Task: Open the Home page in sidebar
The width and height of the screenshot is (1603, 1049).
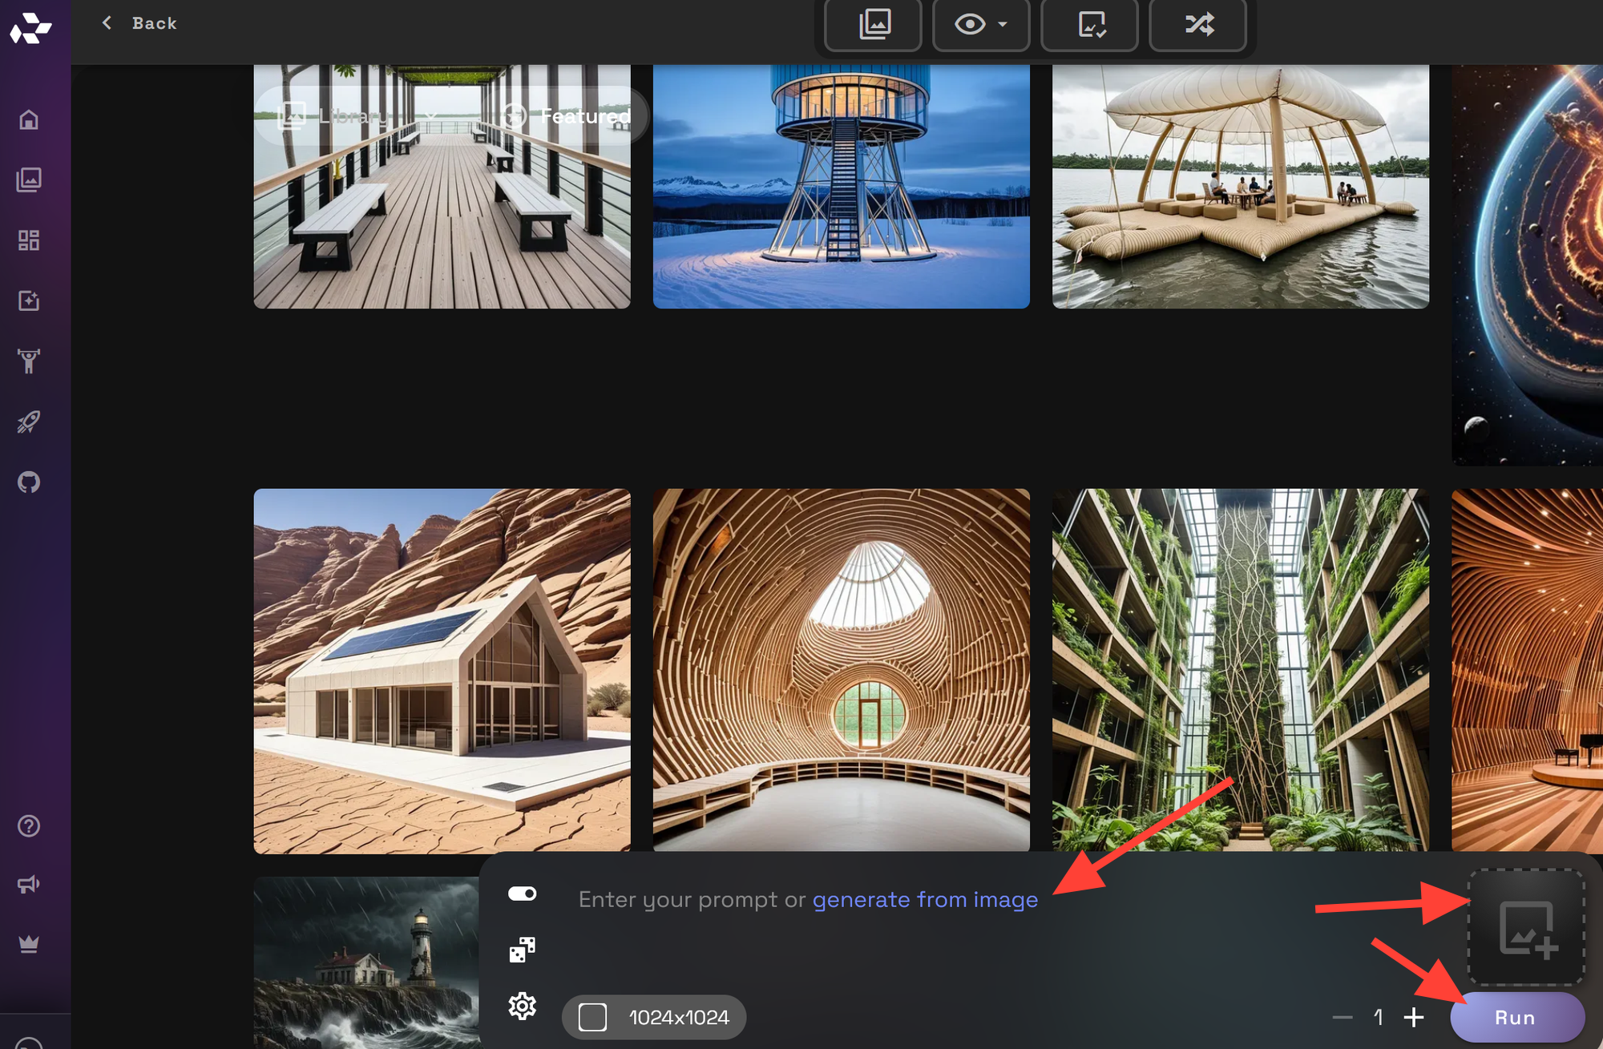Action: [x=29, y=119]
